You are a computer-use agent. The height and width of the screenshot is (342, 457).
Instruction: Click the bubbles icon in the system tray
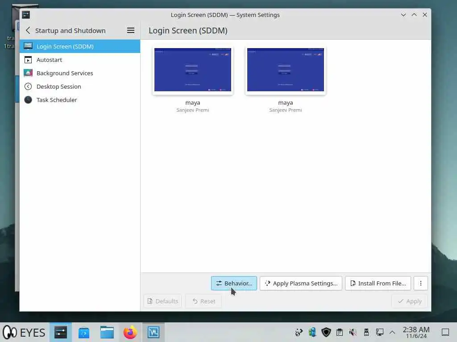(299, 332)
